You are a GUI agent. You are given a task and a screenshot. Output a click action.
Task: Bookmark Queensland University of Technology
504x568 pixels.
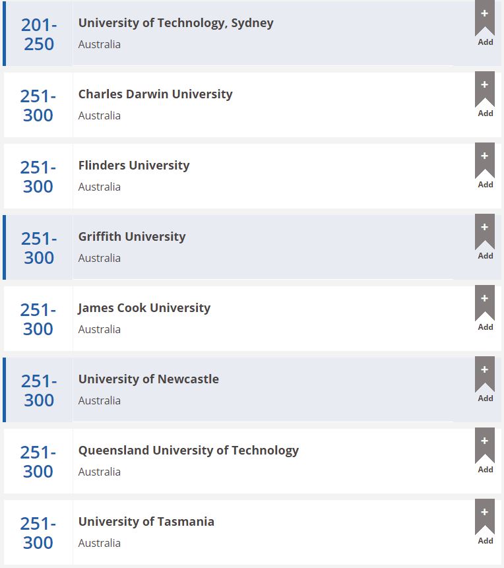485,447
